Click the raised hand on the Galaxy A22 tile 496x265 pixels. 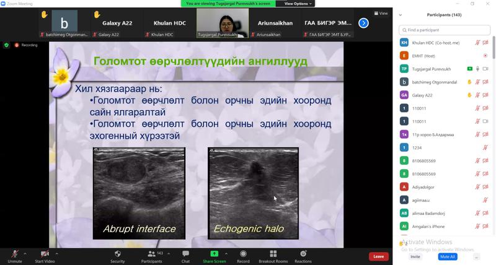pyautogui.click(x=97, y=14)
